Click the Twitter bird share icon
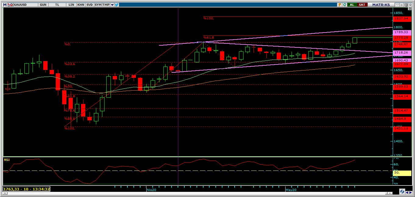The width and height of the screenshot is (415, 197). [x=117, y=5]
